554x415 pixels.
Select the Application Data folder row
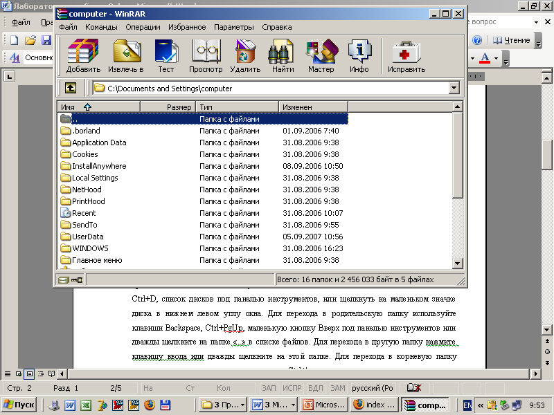pyautogui.click(x=203, y=142)
